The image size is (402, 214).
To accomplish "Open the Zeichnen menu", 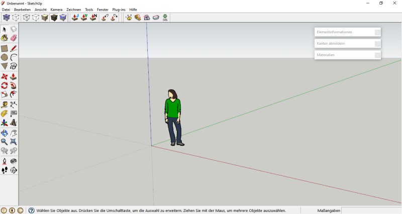I will (73, 10).
